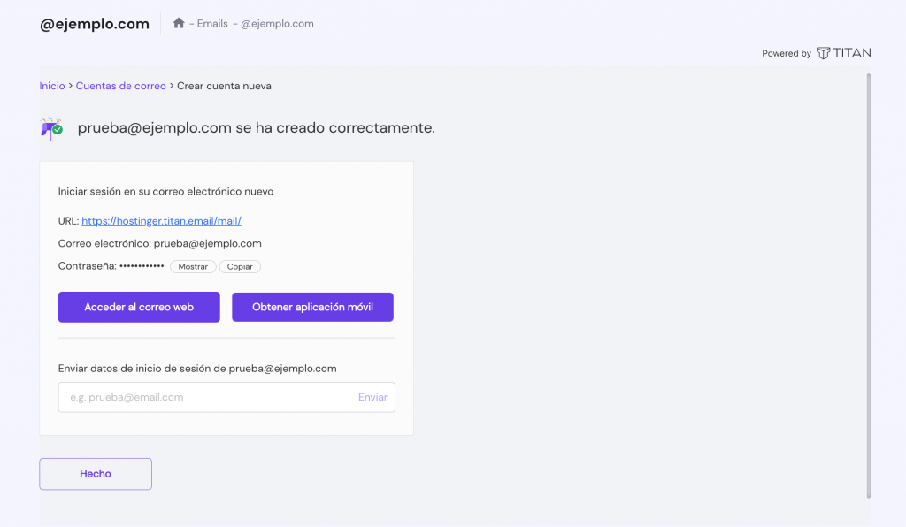Click the green checkmark badge on the party icon

click(58, 130)
